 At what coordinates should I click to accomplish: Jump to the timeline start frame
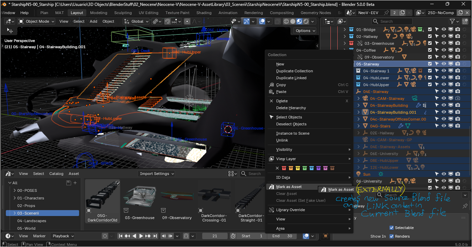click(120, 236)
